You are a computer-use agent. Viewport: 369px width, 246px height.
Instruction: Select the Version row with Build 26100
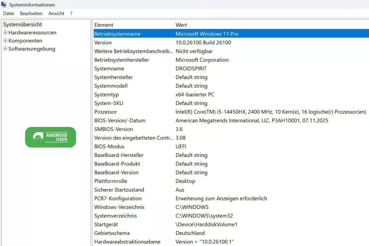tap(231, 43)
